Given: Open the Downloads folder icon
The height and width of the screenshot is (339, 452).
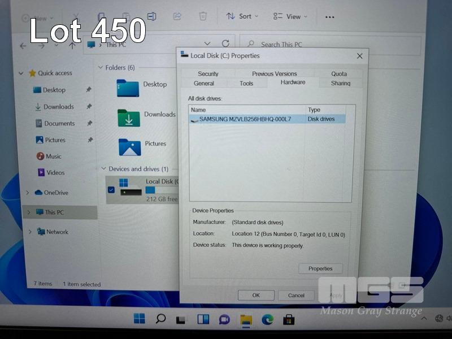Looking at the screenshot, I should click(x=128, y=118).
